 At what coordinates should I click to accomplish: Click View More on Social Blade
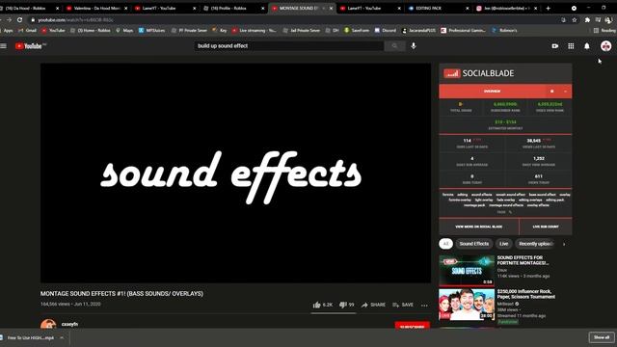pos(478,227)
